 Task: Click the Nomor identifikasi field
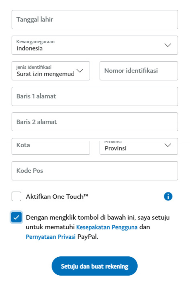[139, 71]
